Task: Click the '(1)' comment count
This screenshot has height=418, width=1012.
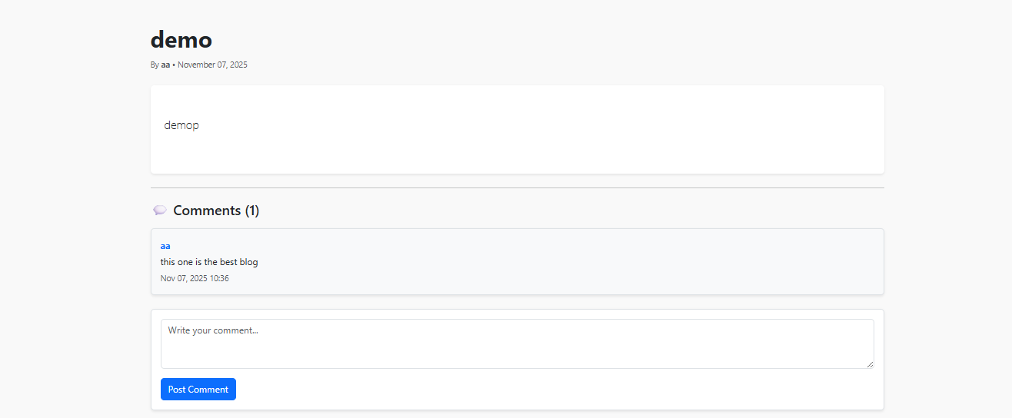Action: [x=252, y=211]
